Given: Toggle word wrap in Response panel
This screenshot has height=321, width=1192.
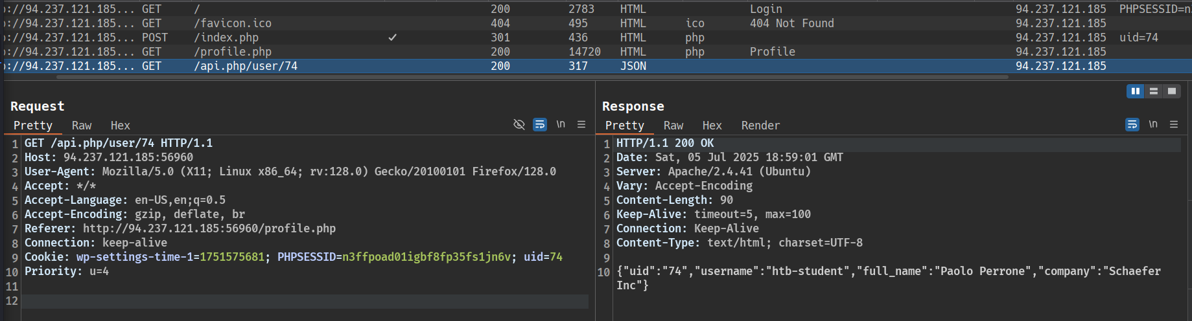Looking at the screenshot, I should pos(1132,124).
